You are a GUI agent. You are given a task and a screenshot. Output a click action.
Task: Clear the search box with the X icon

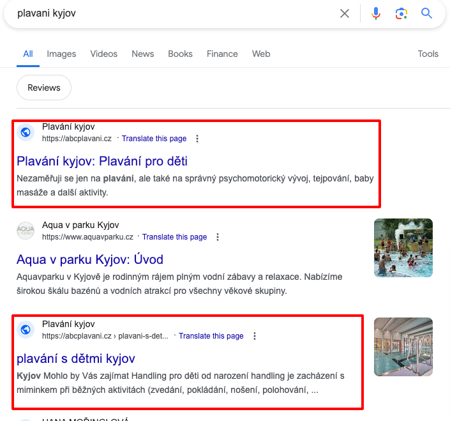(345, 13)
